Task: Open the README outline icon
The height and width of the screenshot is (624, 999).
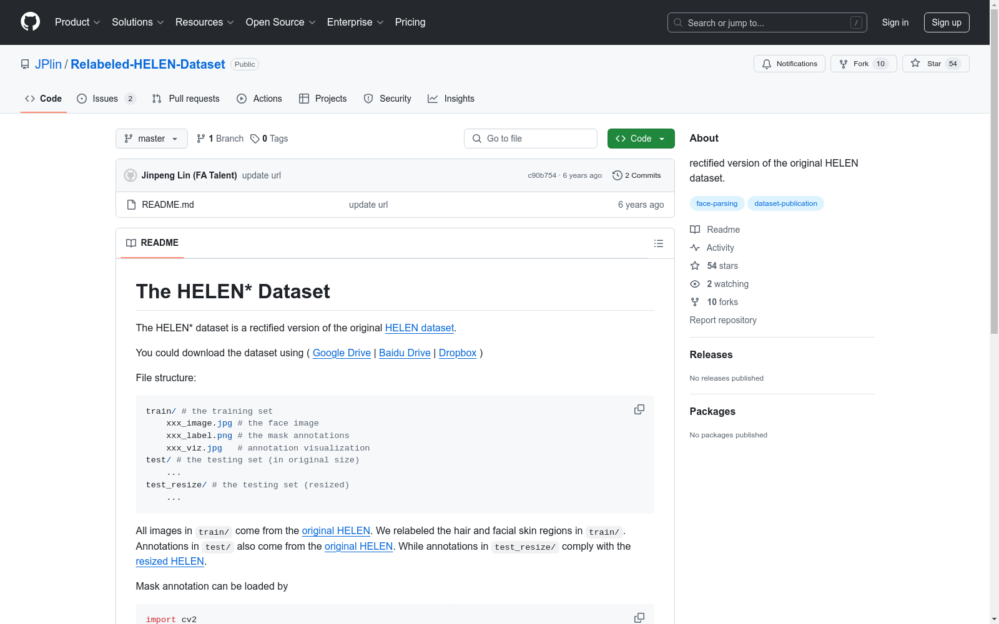Action: (x=659, y=243)
